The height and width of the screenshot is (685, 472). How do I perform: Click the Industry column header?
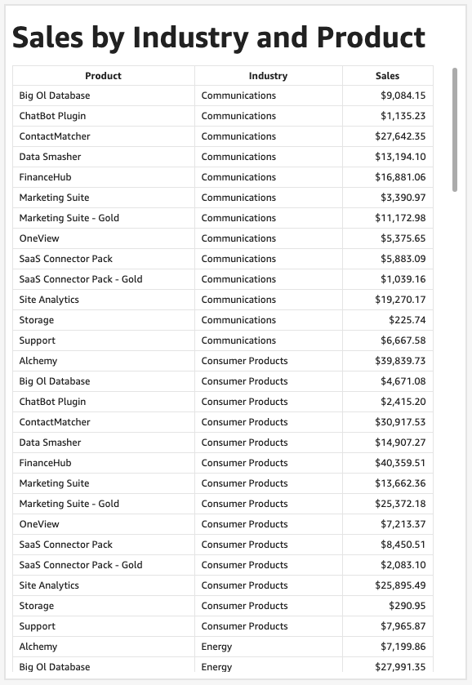pyautogui.click(x=269, y=76)
